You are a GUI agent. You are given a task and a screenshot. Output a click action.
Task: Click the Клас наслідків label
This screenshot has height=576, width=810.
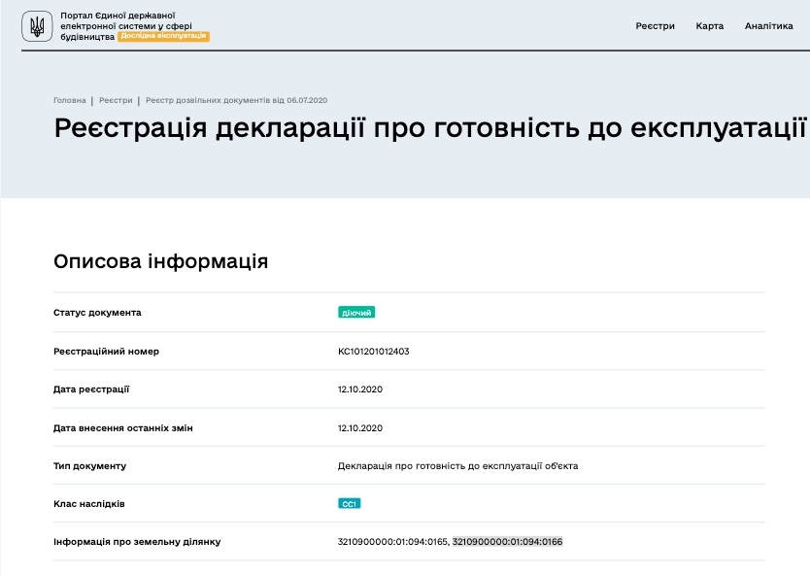[88, 504]
